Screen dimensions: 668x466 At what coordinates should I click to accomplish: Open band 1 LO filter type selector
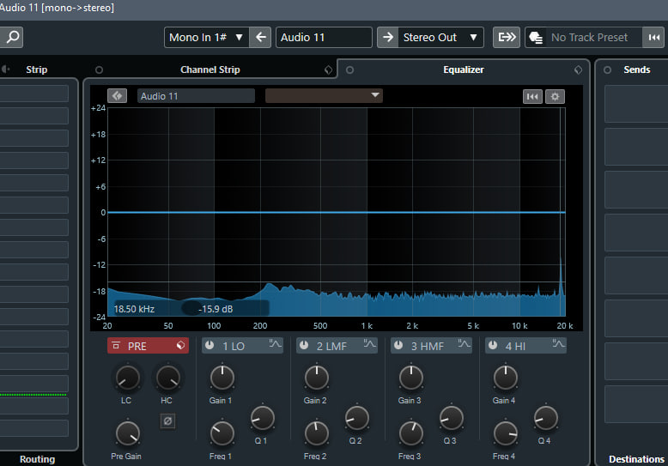click(x=276, y=344)
